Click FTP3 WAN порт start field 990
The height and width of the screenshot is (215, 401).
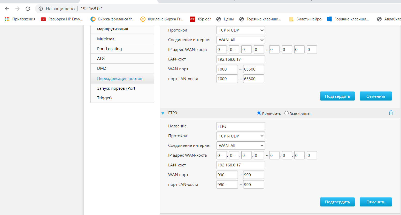[x=227, y=175]
